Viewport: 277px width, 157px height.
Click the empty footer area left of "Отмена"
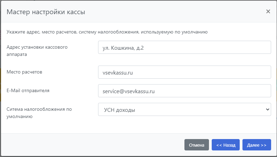tap(90, 145)
